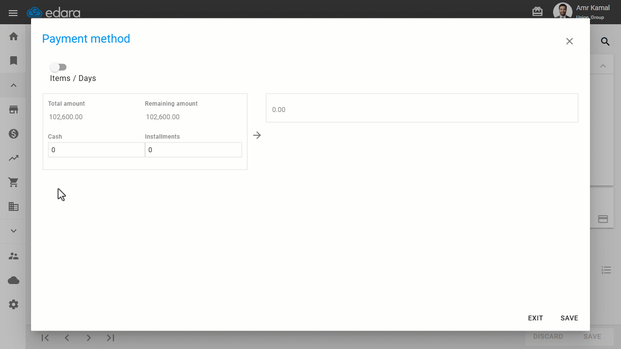Open the cloud icon in sidebar
Image resolution: width=621 pixels, height=349 pixels.
click(14, 280)
